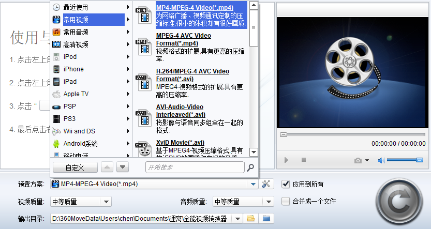Click the clapperboard icon beside 常用视频
Screen dimensions: 431x229
pyautogui.click(x=56, y=20)
